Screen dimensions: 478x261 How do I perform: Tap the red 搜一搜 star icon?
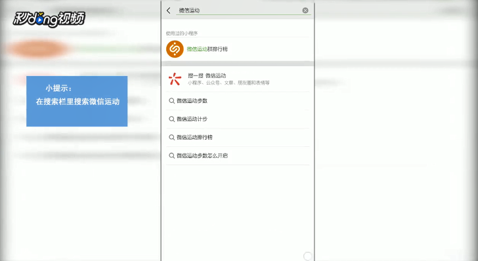click(175, 79)
